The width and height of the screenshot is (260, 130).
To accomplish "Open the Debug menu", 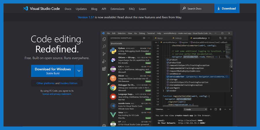I will [142, 33].
